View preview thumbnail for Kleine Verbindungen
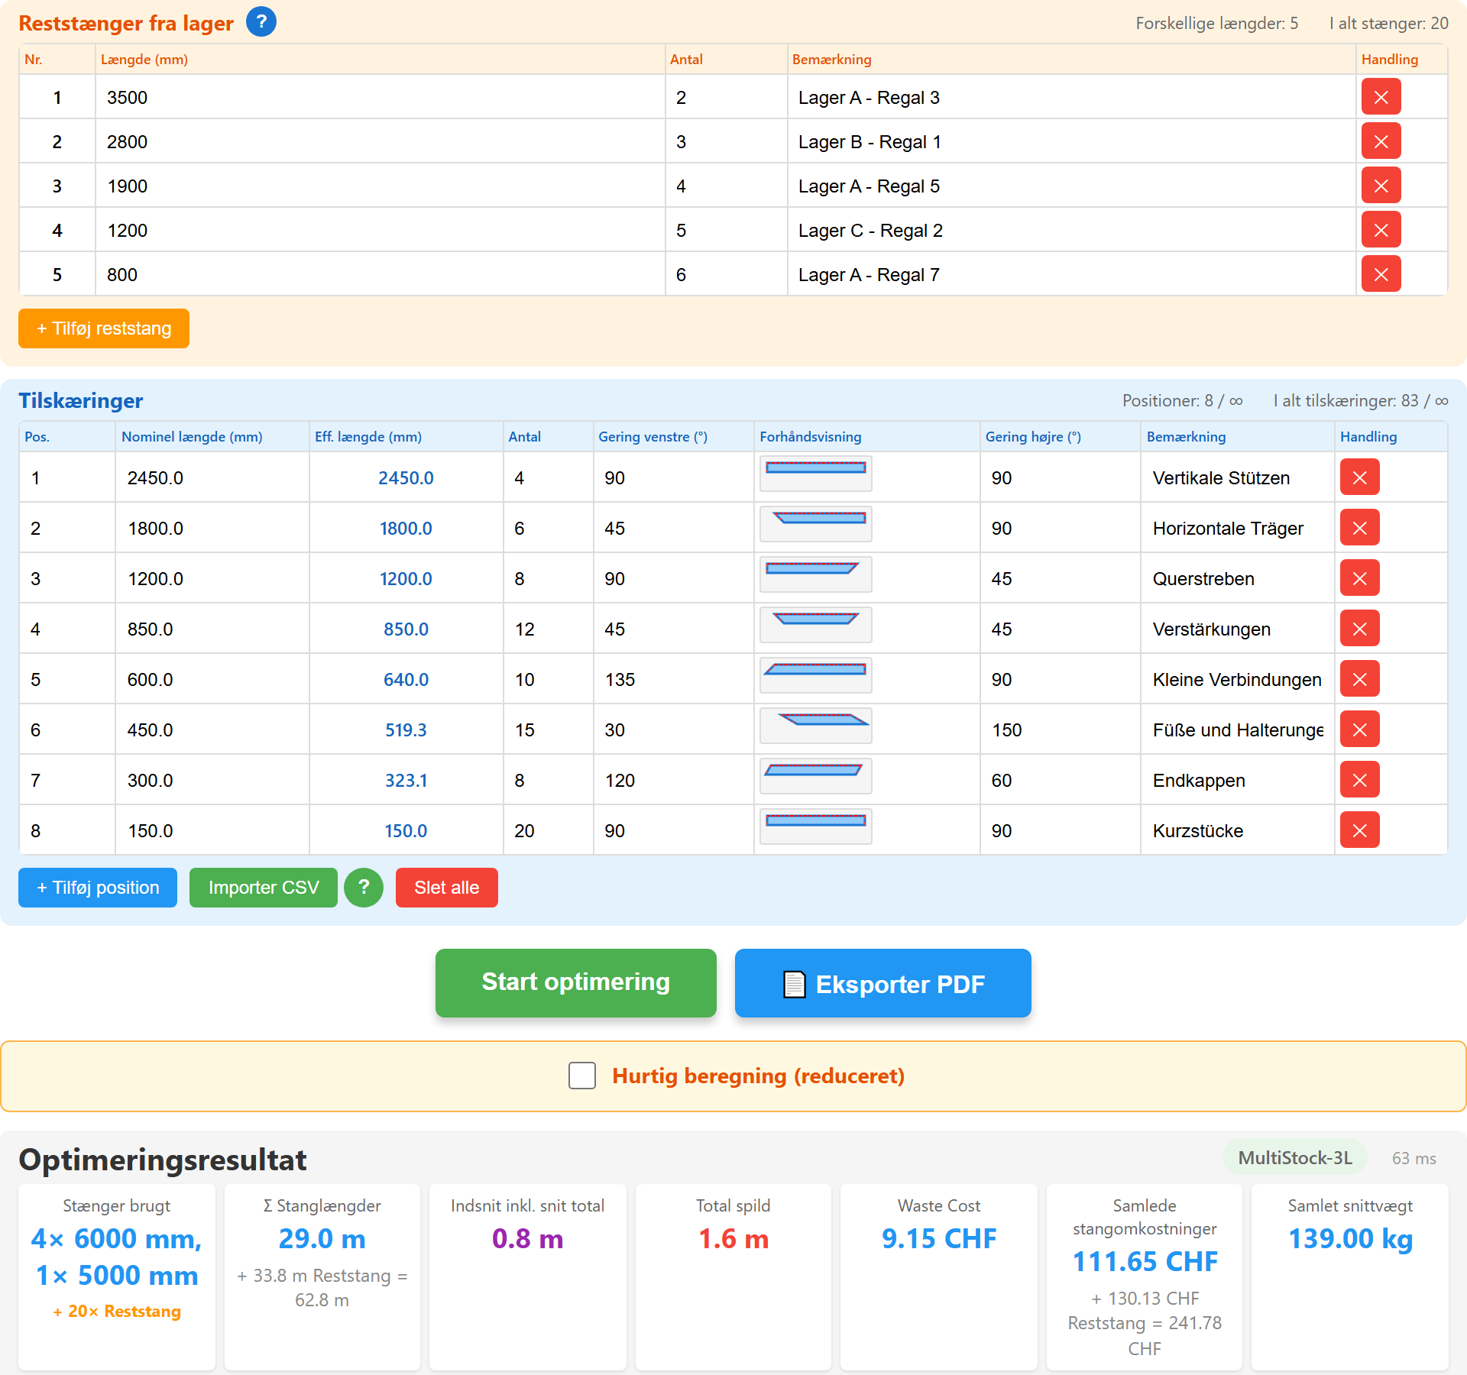Screen dimensions: 1467x1375 pos(816,675)
